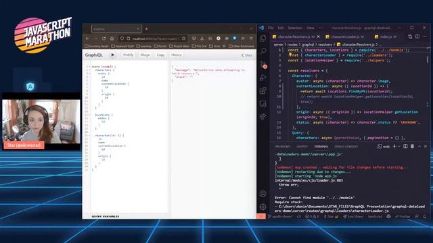Screen dimensions: 433x243
Task: Show more browser toolbar extensions
Action: coord(243,38)
